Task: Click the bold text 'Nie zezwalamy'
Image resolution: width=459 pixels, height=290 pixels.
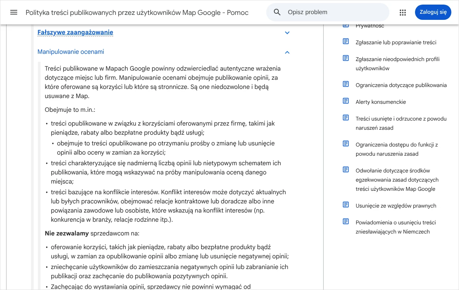Action: (67, 234)
